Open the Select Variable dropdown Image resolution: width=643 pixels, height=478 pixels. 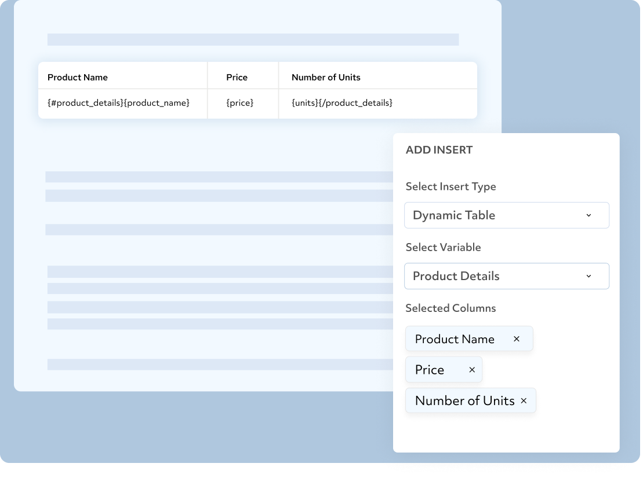pyautogui.click(x=507, y=276)
